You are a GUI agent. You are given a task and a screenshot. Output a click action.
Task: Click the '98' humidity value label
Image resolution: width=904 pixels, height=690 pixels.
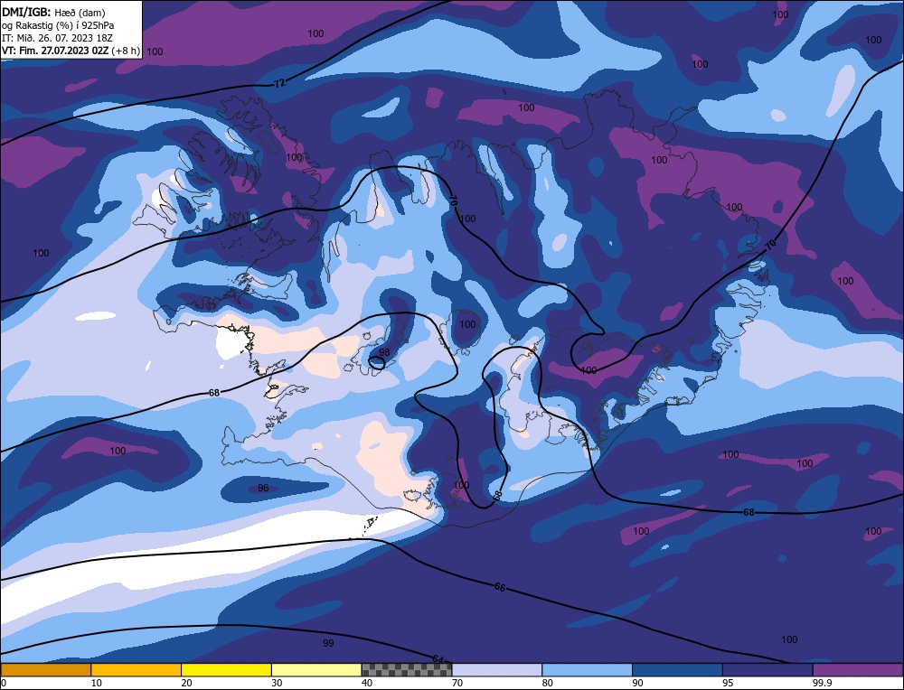384,352
